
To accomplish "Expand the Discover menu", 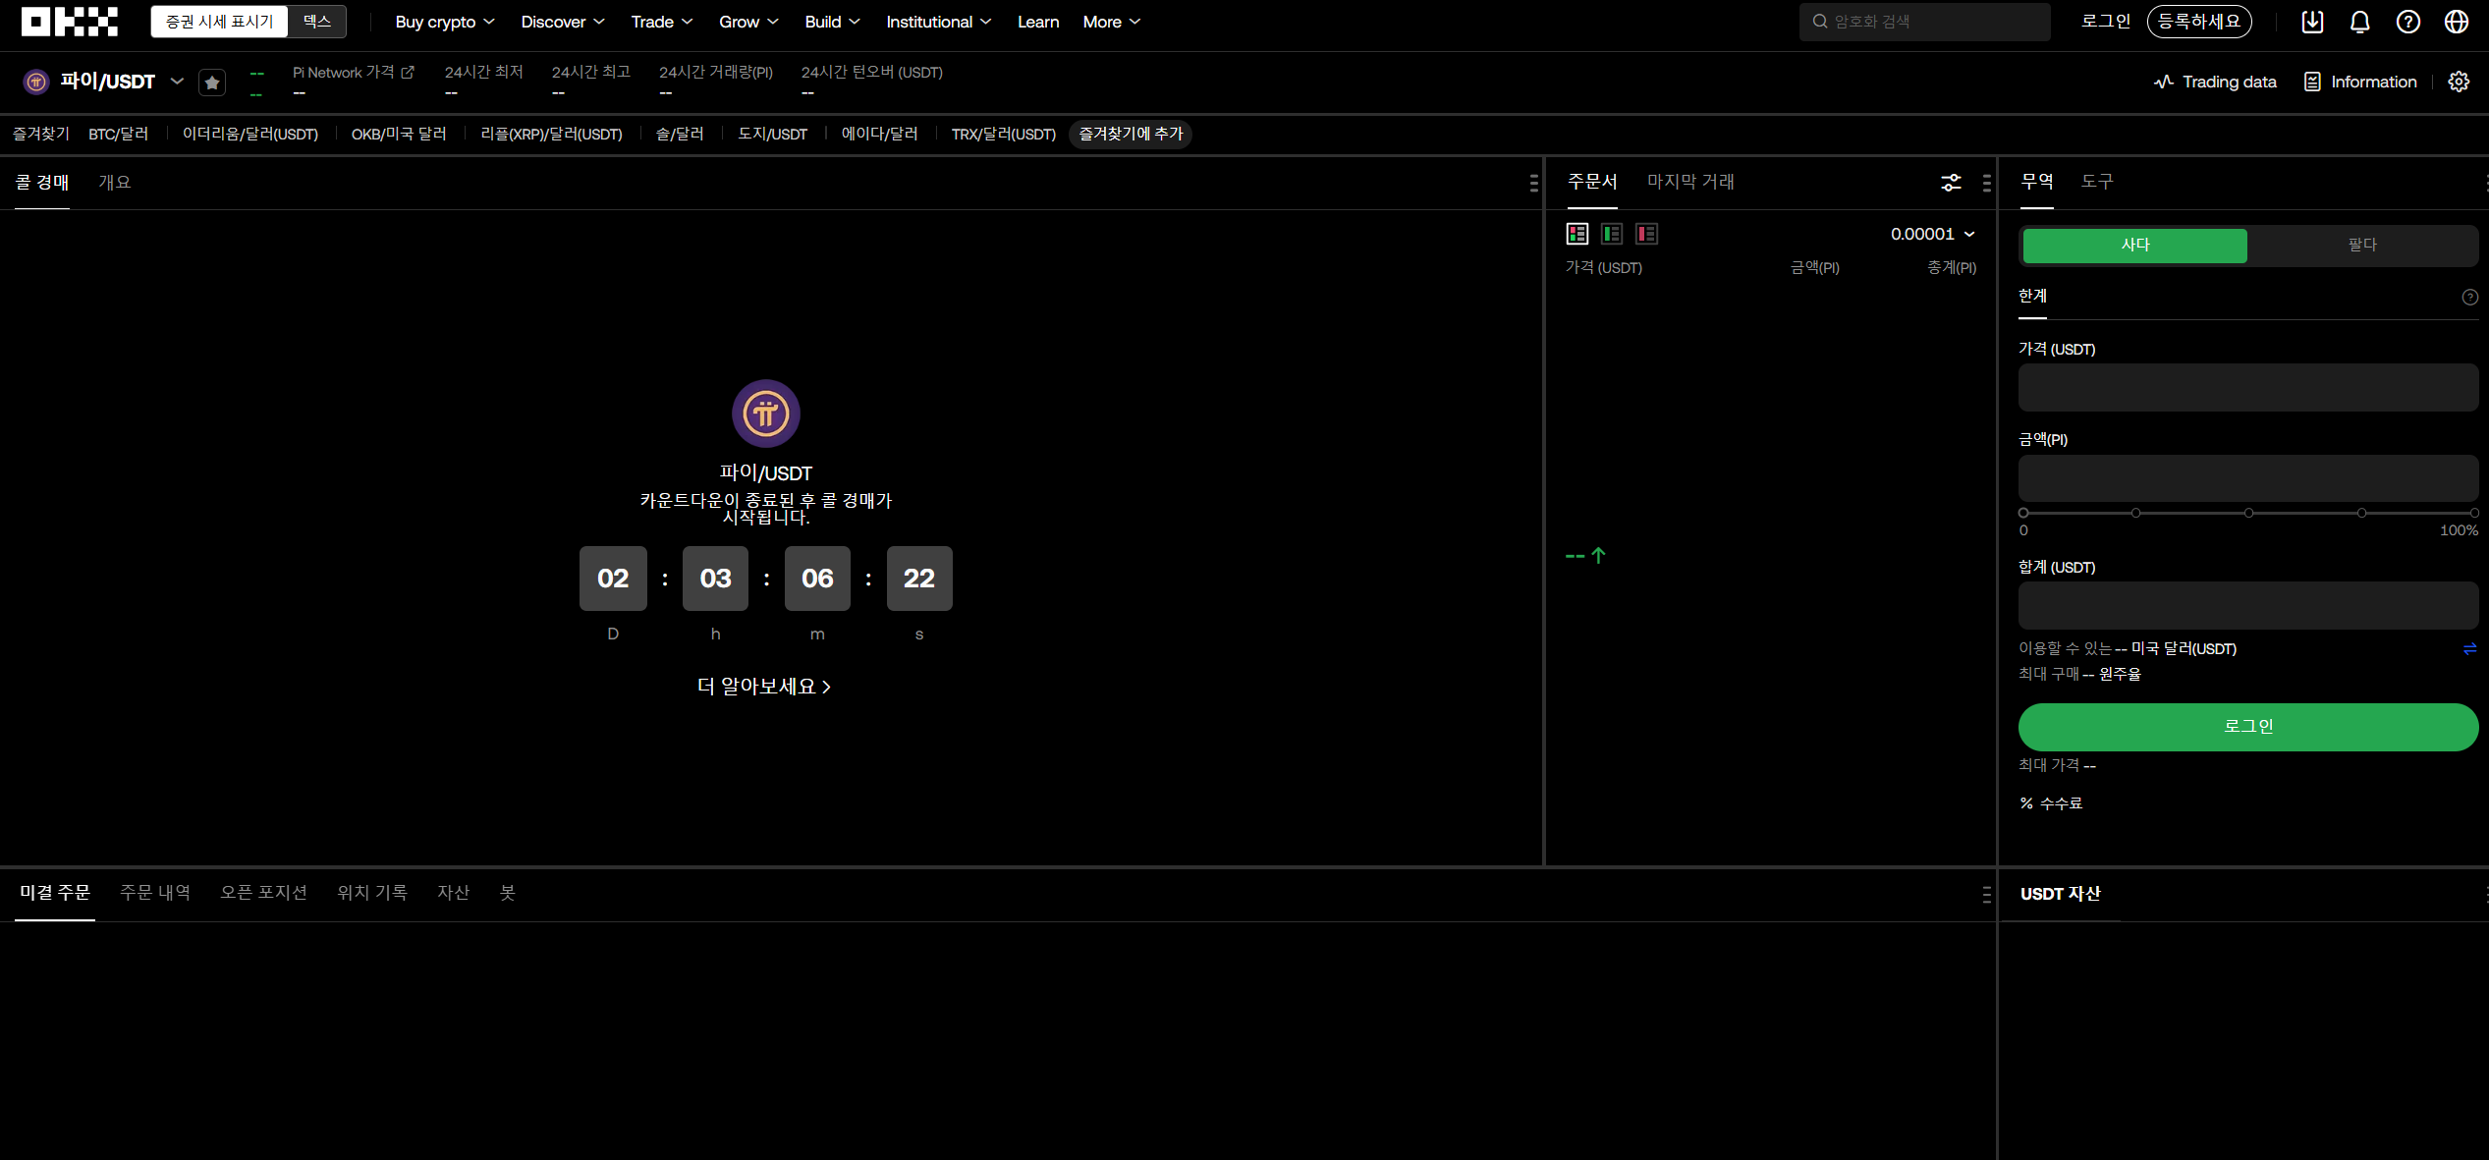I will [x=563, y=22].
